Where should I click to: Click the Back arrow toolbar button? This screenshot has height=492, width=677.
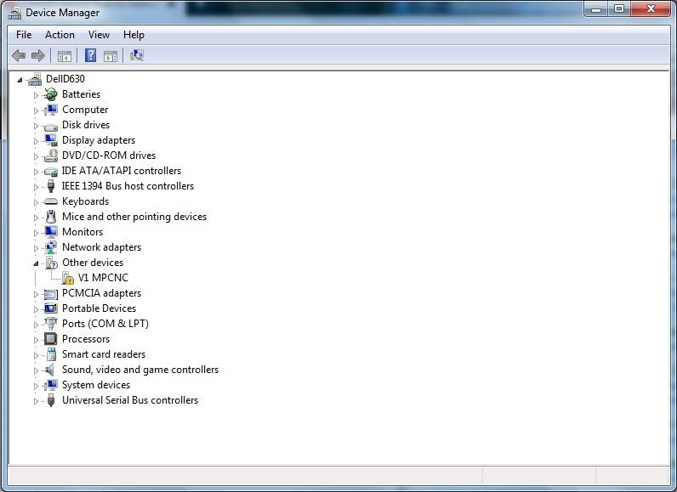point(19,55)
